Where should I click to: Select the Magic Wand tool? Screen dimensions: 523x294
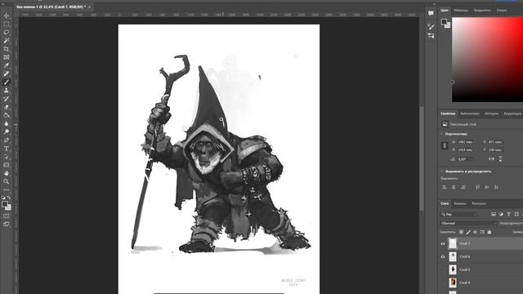pyautogui.click(x=7, y=41)
